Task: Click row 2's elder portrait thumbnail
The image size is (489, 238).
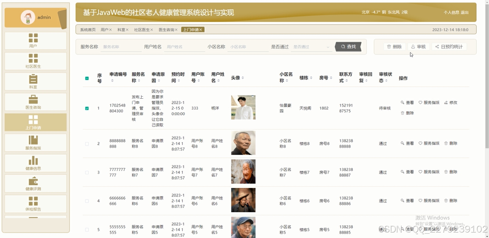Action: 243,143
